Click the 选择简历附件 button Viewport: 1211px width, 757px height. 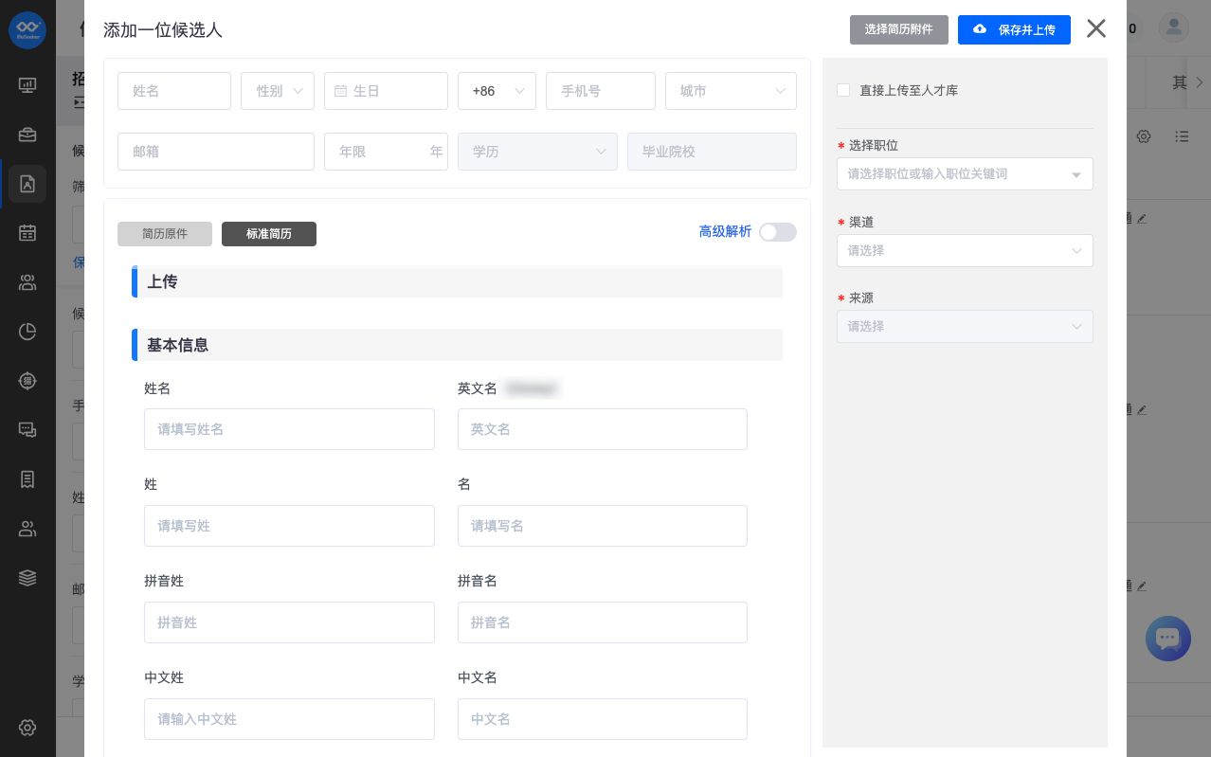[x=899, y=29]
